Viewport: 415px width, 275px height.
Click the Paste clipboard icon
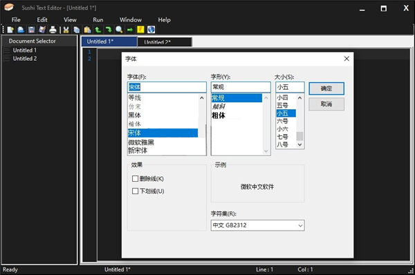[x=87, y=30]
